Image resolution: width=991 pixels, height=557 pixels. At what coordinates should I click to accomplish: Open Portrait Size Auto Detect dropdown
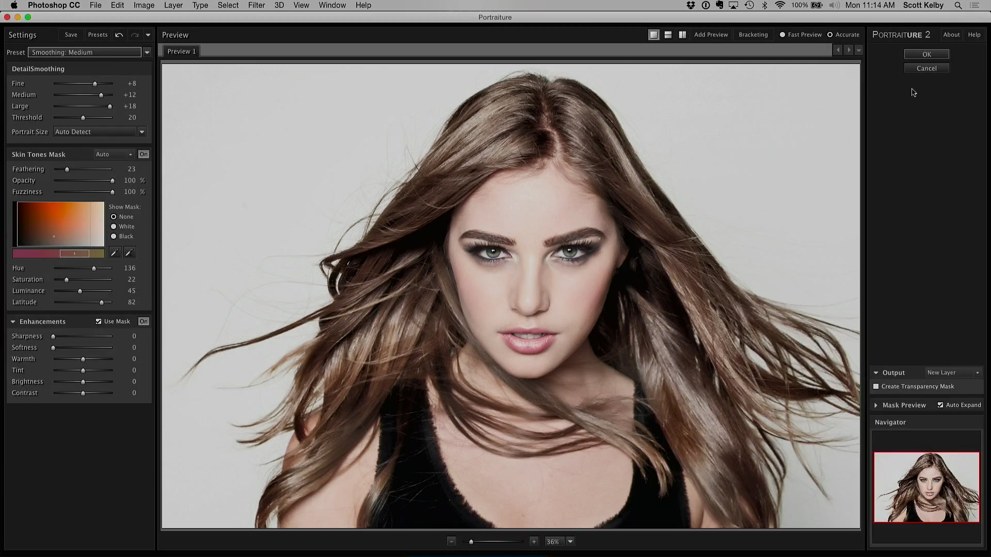[x=142, y=132]
